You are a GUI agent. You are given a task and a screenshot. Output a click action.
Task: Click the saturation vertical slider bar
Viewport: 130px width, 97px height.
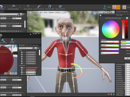click(123, 29)
